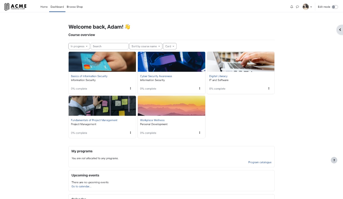Viewport: 343px width, 199px height.
Task: Go to the Home nav item
Action: coord(44,7)
